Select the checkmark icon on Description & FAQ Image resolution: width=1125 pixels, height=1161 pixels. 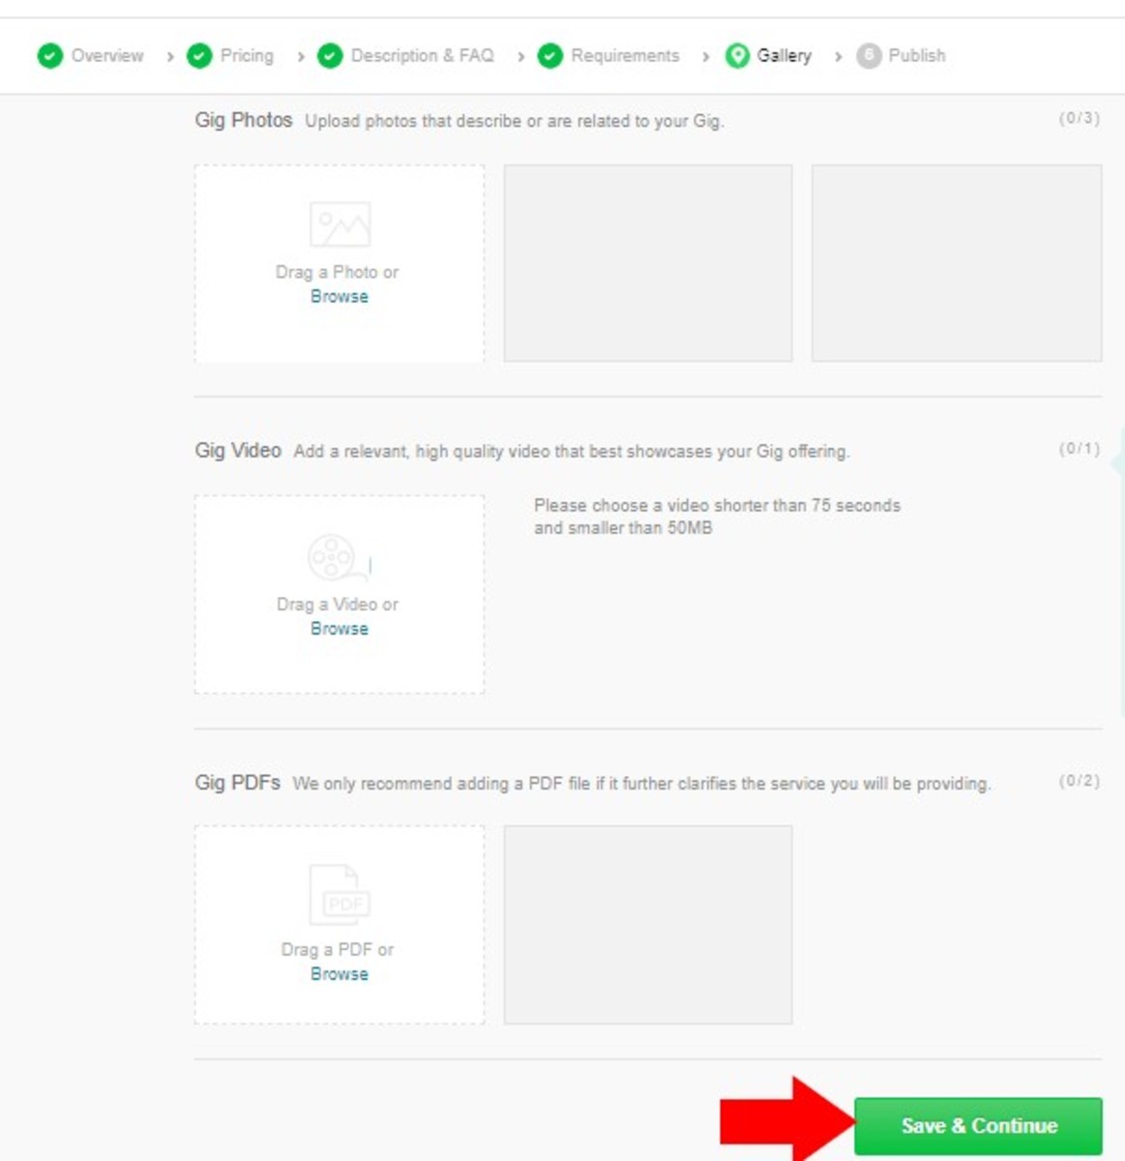click(x=329, y=56)
